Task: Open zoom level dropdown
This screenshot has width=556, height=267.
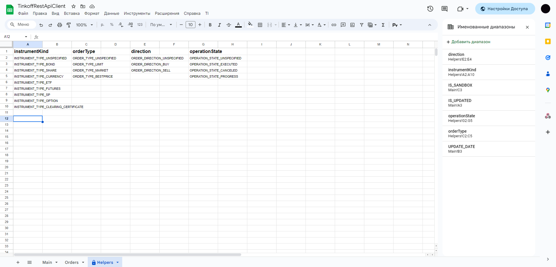Action: click(84, 25)
